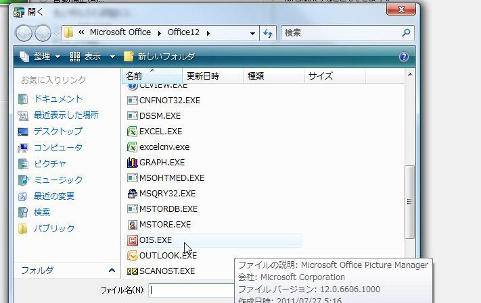The width and height of the screenshot is (481, 303).
Task: Click the scrollbar up arrow
Action: click(x=409, y=74)
